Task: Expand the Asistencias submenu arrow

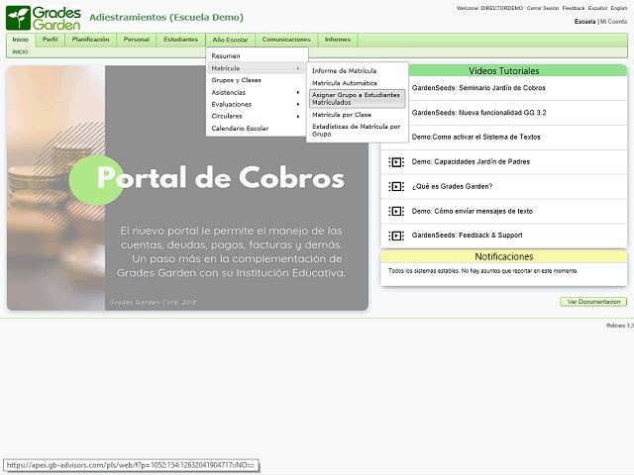Action: (x=298, y=92)
